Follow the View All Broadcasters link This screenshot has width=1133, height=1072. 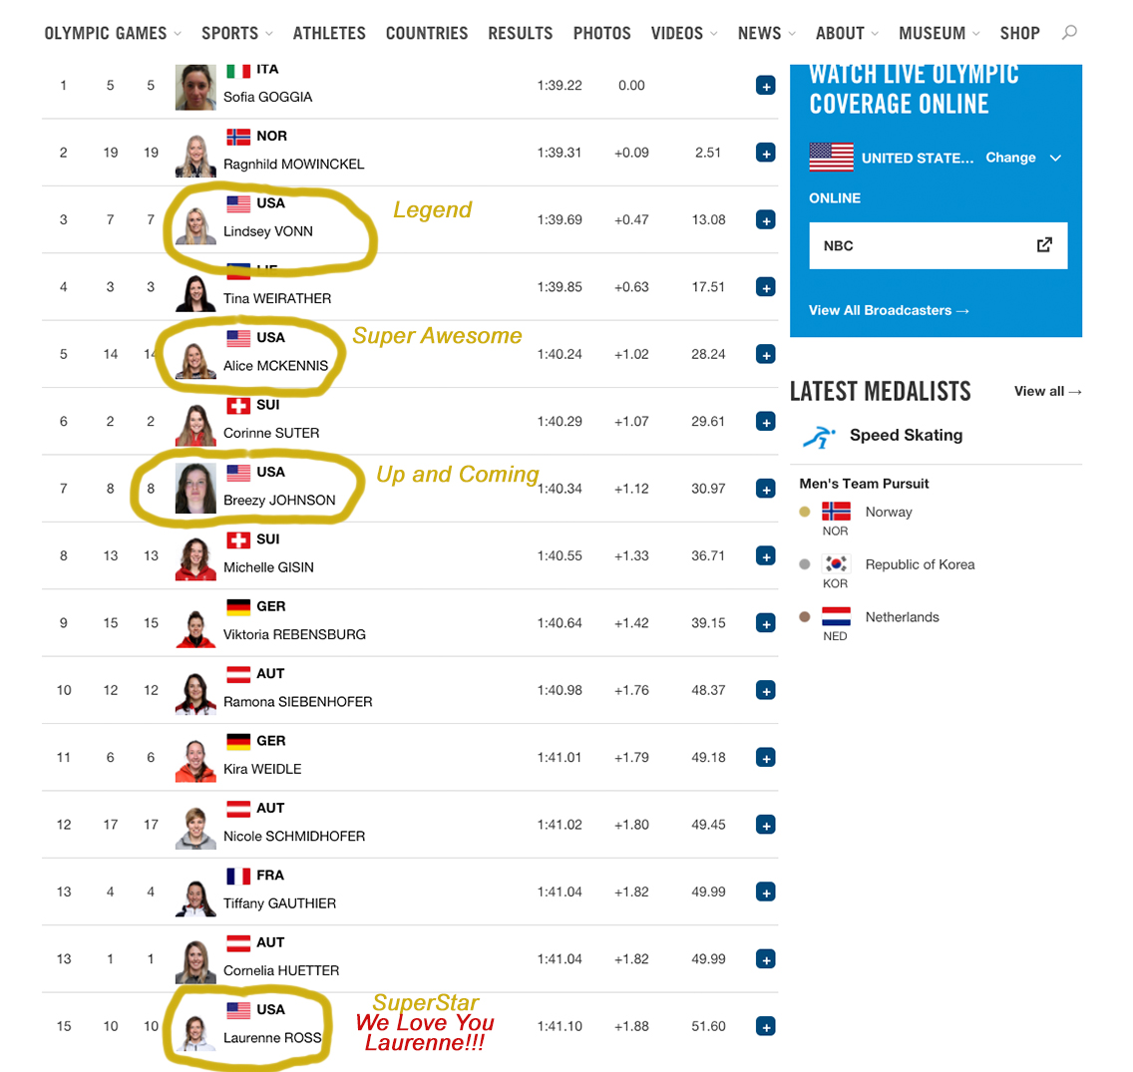tap(889, 310)
